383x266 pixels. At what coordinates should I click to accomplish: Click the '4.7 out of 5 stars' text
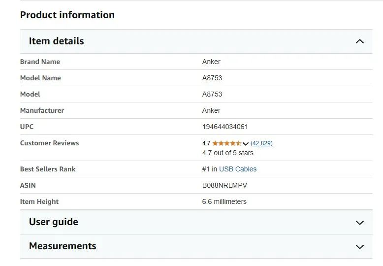tap(227, 153)
